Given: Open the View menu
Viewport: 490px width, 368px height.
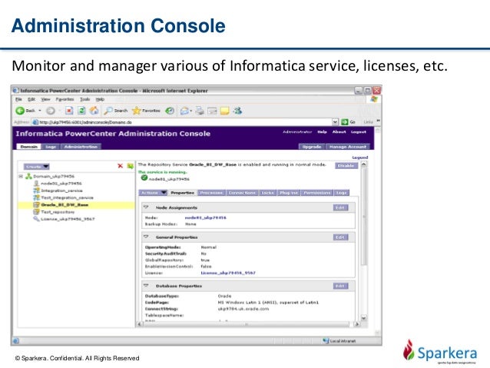Looking at the screenshot, I should 45,99.
